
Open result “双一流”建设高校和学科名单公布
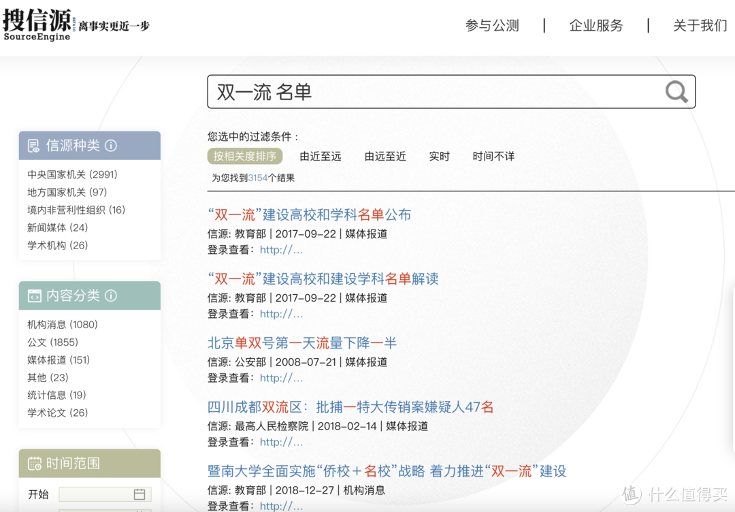(x=310, y=215)
